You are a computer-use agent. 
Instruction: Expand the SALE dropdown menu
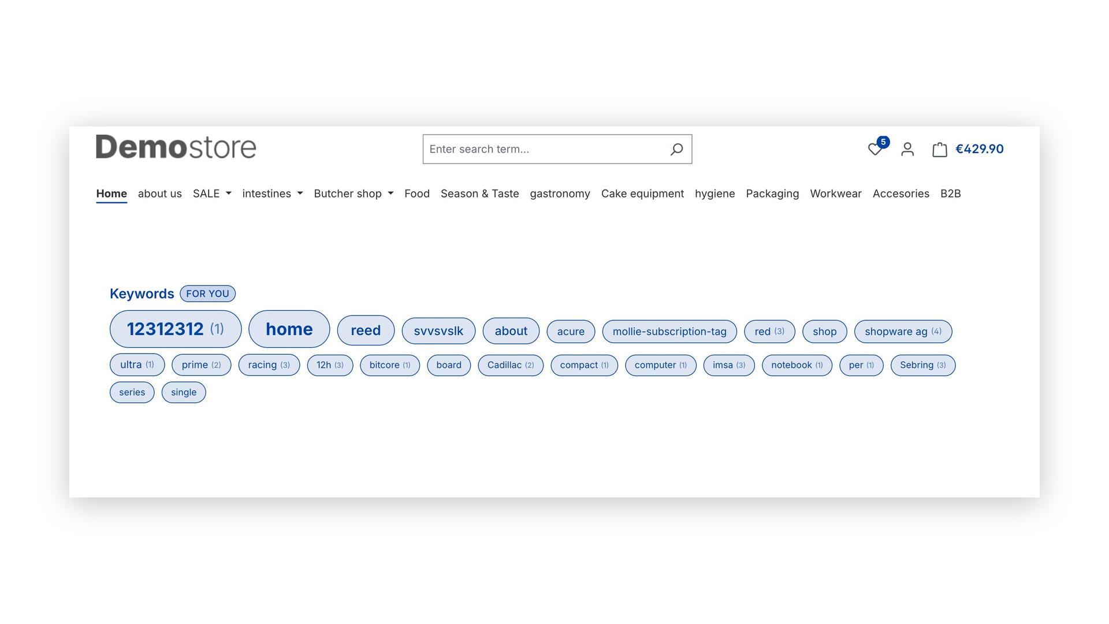click(212, 194)
